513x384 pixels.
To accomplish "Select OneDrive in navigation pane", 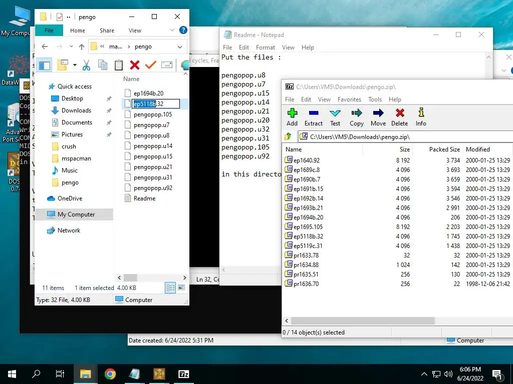I will pyautogui.click(x=70, y=198).
